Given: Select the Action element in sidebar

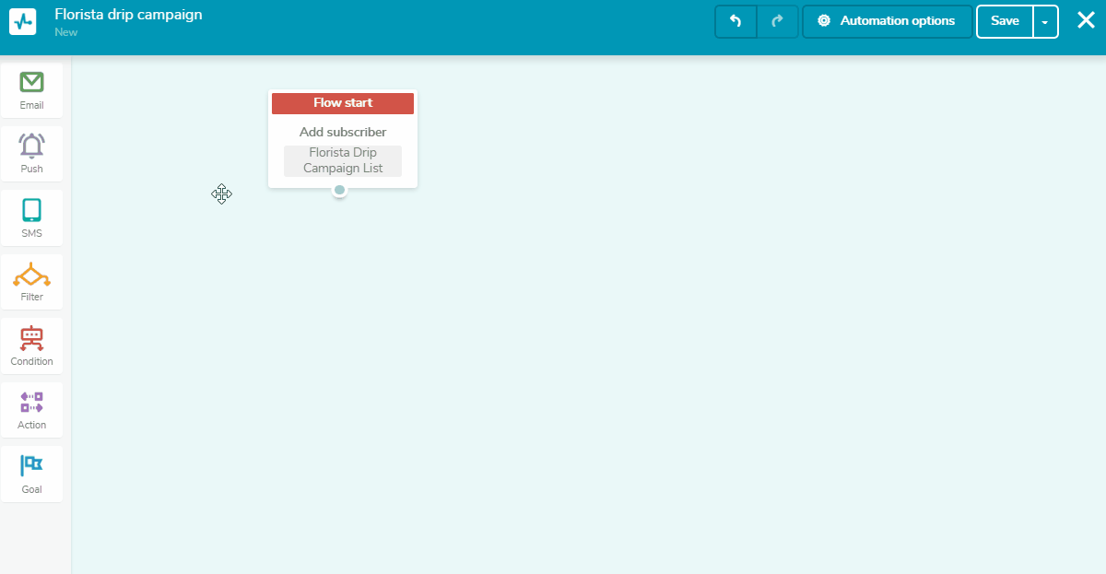Looking at the screenshot, I should pyautogui.click(x=31, y=410).
